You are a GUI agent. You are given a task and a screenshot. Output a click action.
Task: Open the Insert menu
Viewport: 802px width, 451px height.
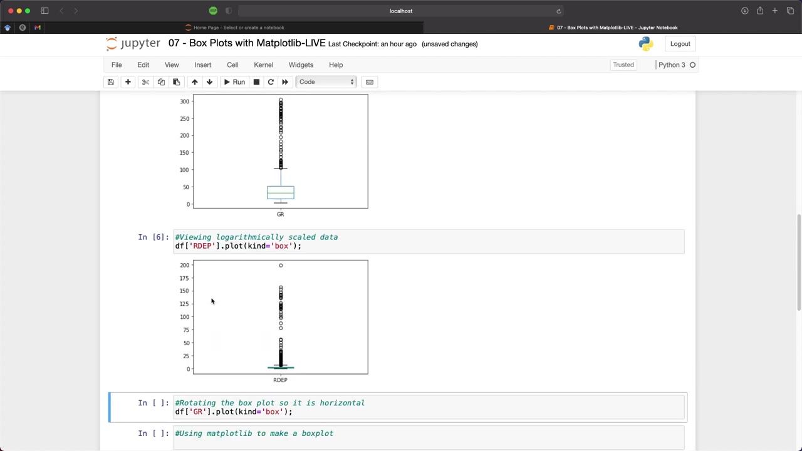point(203,65)
